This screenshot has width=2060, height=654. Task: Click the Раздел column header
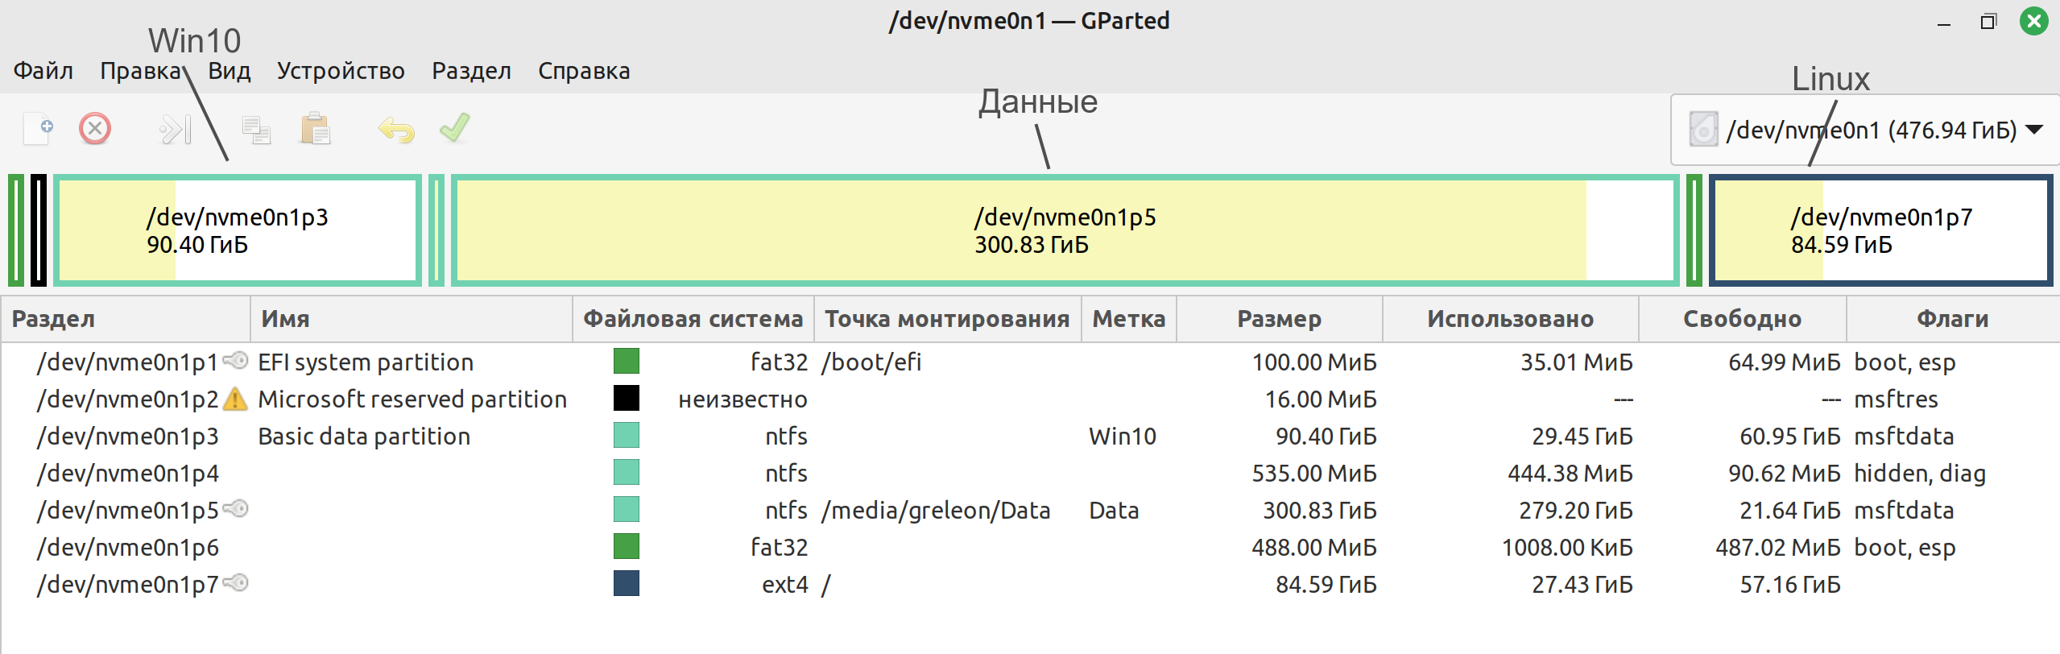(x=126, y=319)
